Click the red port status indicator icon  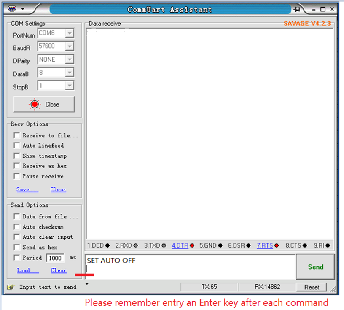point(35,104)
